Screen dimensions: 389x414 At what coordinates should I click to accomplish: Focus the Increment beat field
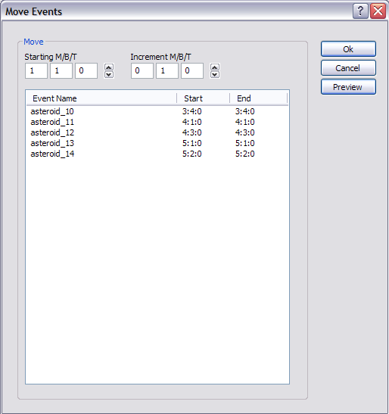167,70
